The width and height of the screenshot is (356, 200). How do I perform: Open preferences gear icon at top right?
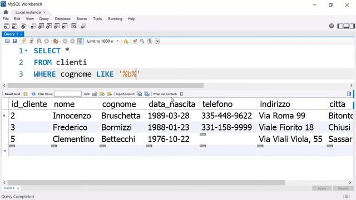coord(332,26)
